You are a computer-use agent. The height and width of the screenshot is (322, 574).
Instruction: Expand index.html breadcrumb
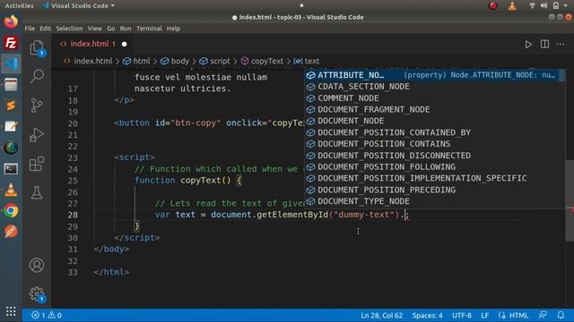tap(88, 61)
